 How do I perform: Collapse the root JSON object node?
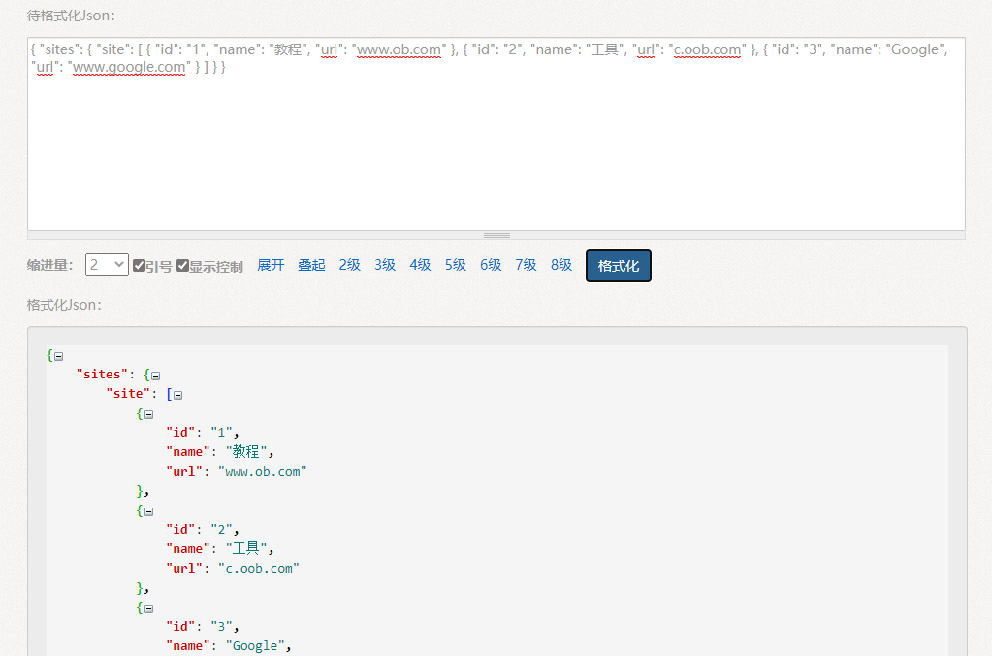pos(57,355)
